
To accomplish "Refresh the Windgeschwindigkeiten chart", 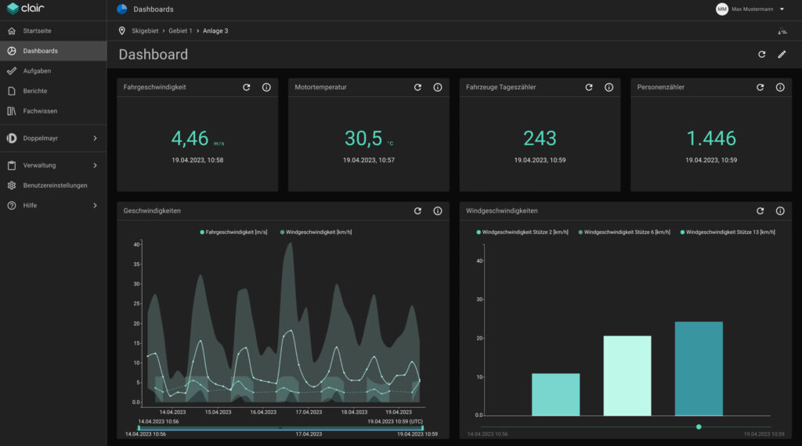I will point(760,211).
